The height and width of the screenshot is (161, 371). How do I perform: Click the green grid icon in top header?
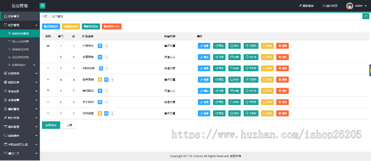(x=42, y=6)
